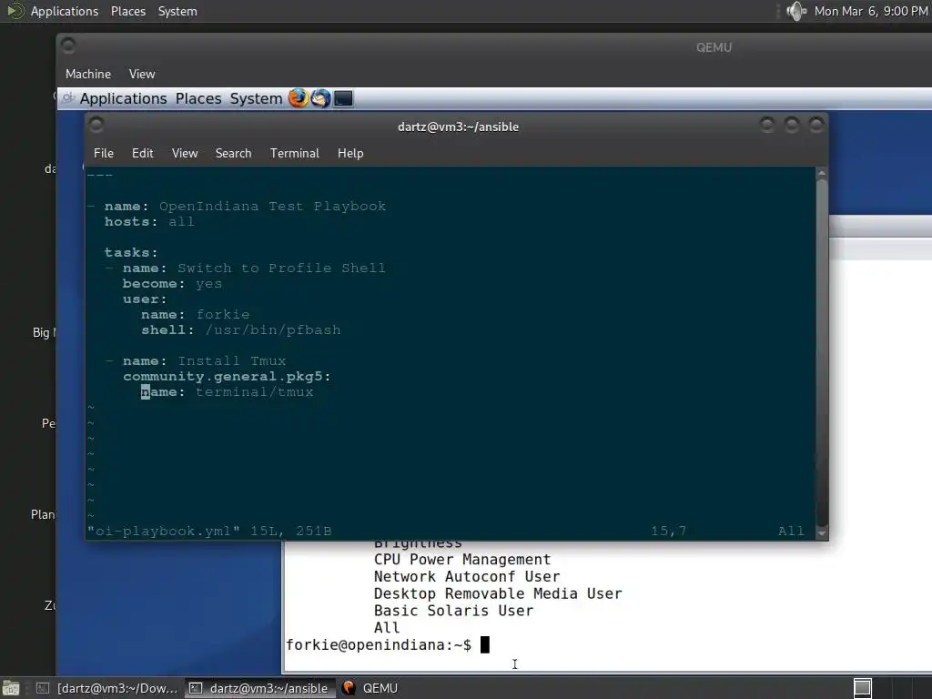Launch Firefox from guest panel icon
This screenshot has width=932, height=699.
pyautogui.click(x=298, y=98)
